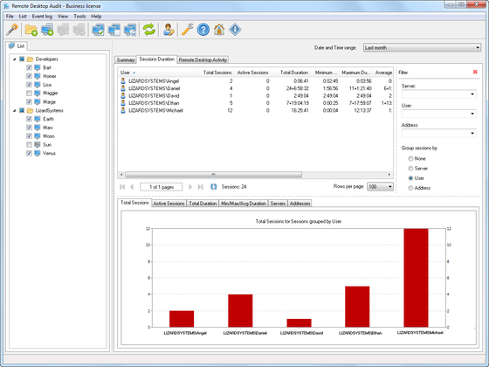489x367 pixels.
Task: Close the Filter panel with red X
Action: pyautogui.click(x=475, y=72)
